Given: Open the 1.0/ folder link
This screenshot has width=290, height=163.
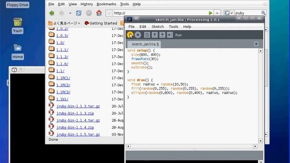Looking at the screenshot, I should point(60,43).
